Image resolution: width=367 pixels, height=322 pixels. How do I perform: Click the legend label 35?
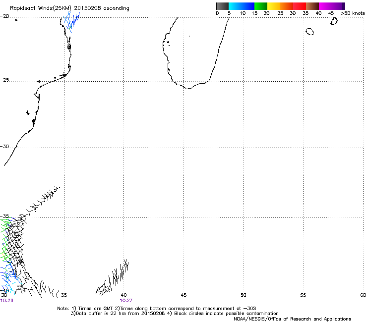pyautogui.click(x=306, y=13)
